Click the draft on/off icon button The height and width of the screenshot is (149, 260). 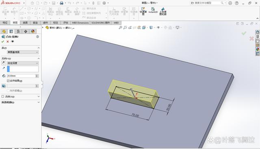pyautogui.click(x=4, y=86)
